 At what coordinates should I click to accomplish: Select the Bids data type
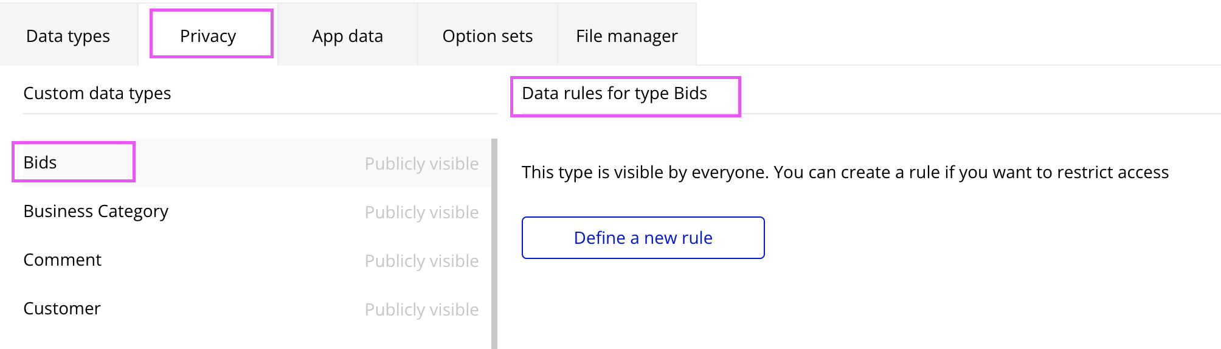pos(40,162)
